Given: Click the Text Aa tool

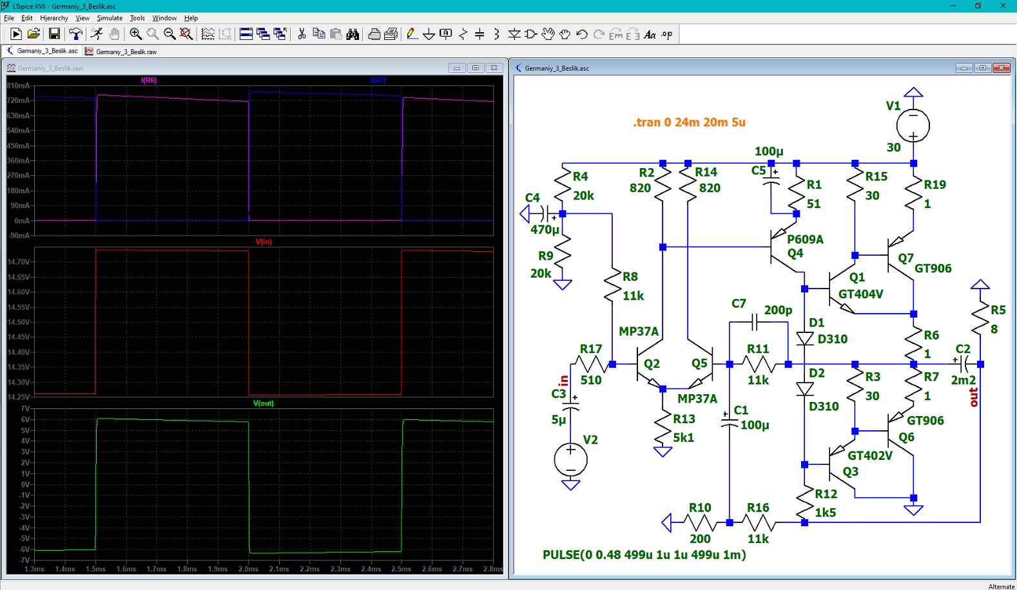Looking at the screenshot, I should point(650,34).
